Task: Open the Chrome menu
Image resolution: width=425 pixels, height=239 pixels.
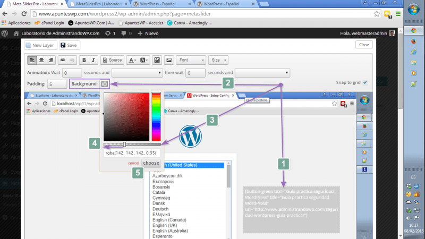Action: pos(398,14)
